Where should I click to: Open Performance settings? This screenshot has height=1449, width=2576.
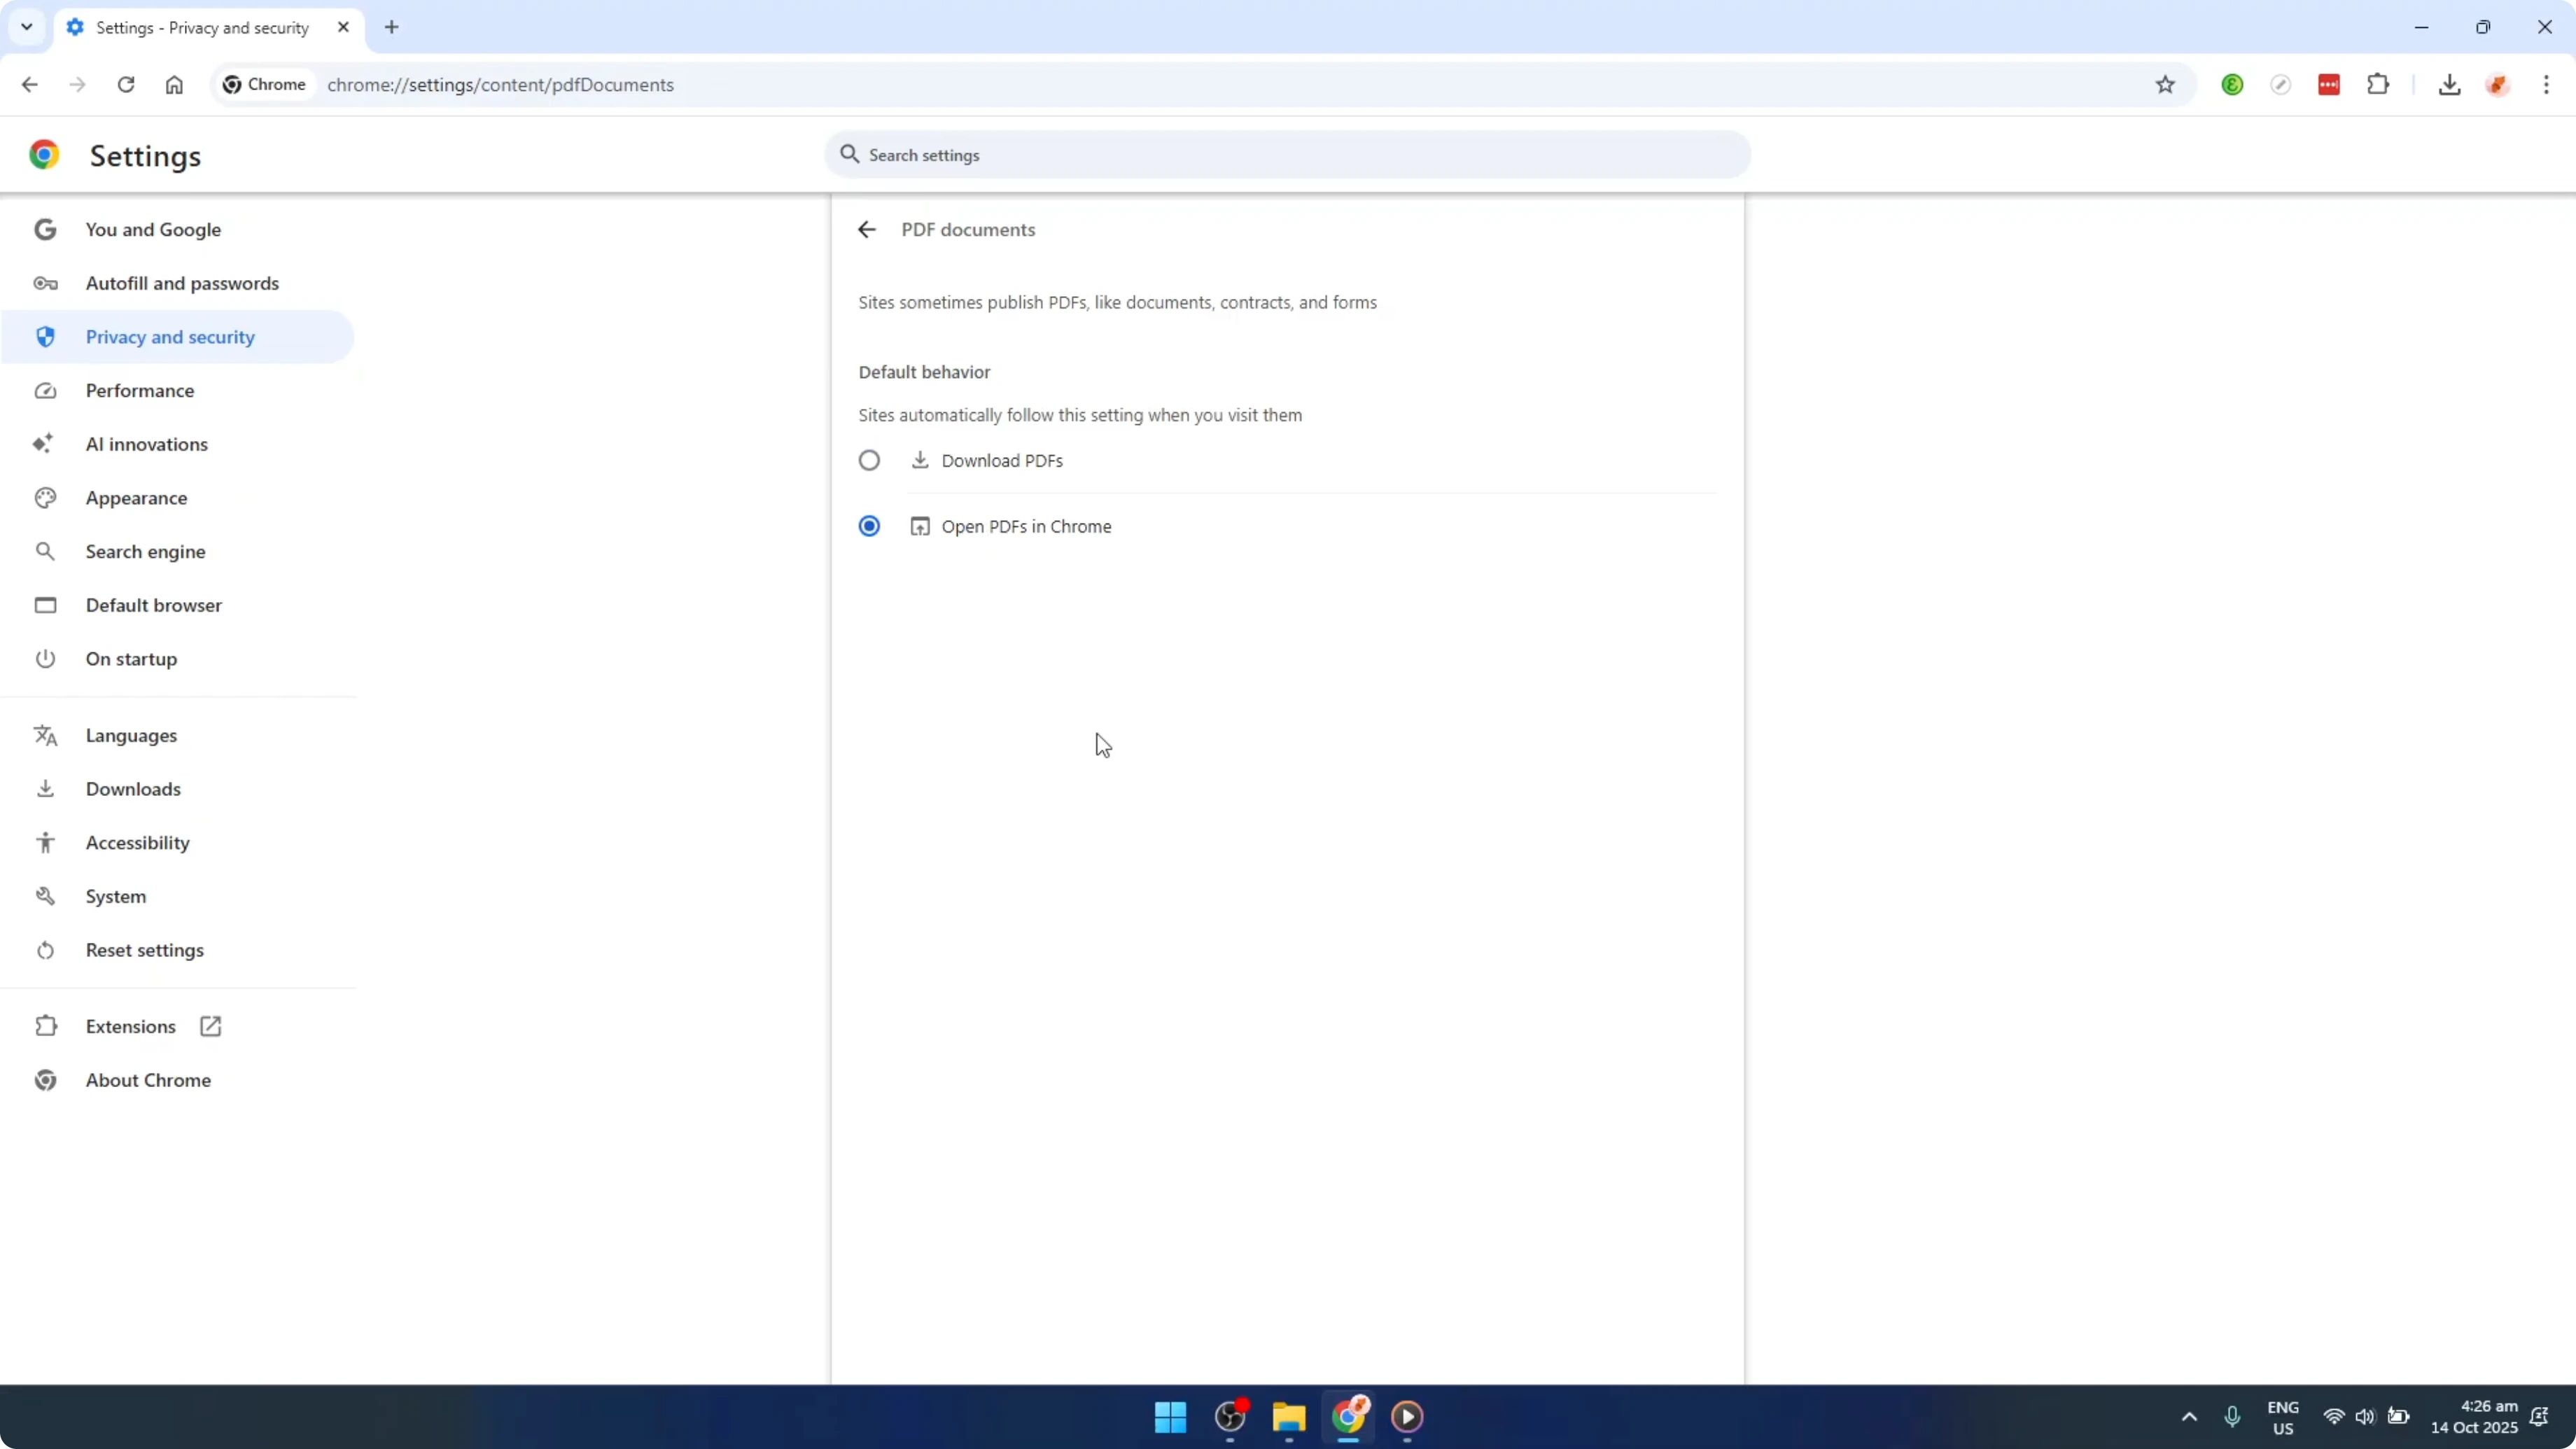[178, 391]
